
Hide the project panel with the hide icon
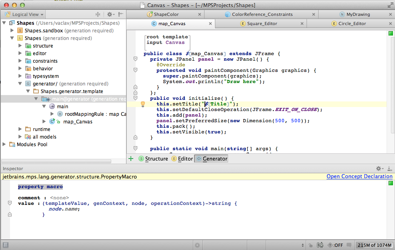coord(120,14)
